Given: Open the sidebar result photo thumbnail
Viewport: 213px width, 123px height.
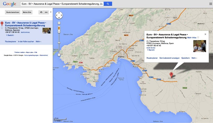Looking at the screenshot, I should click(47, 31).
